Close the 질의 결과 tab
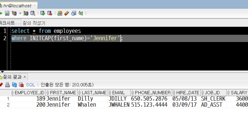The height and width of the screenshot is (116, 248). click(25, 77)
